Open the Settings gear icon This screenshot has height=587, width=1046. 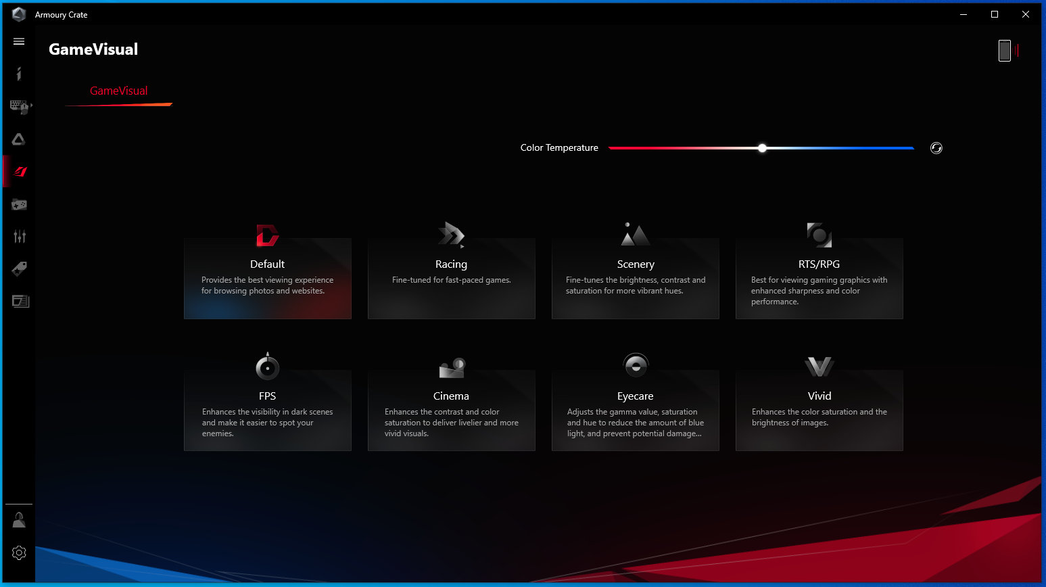19,553
